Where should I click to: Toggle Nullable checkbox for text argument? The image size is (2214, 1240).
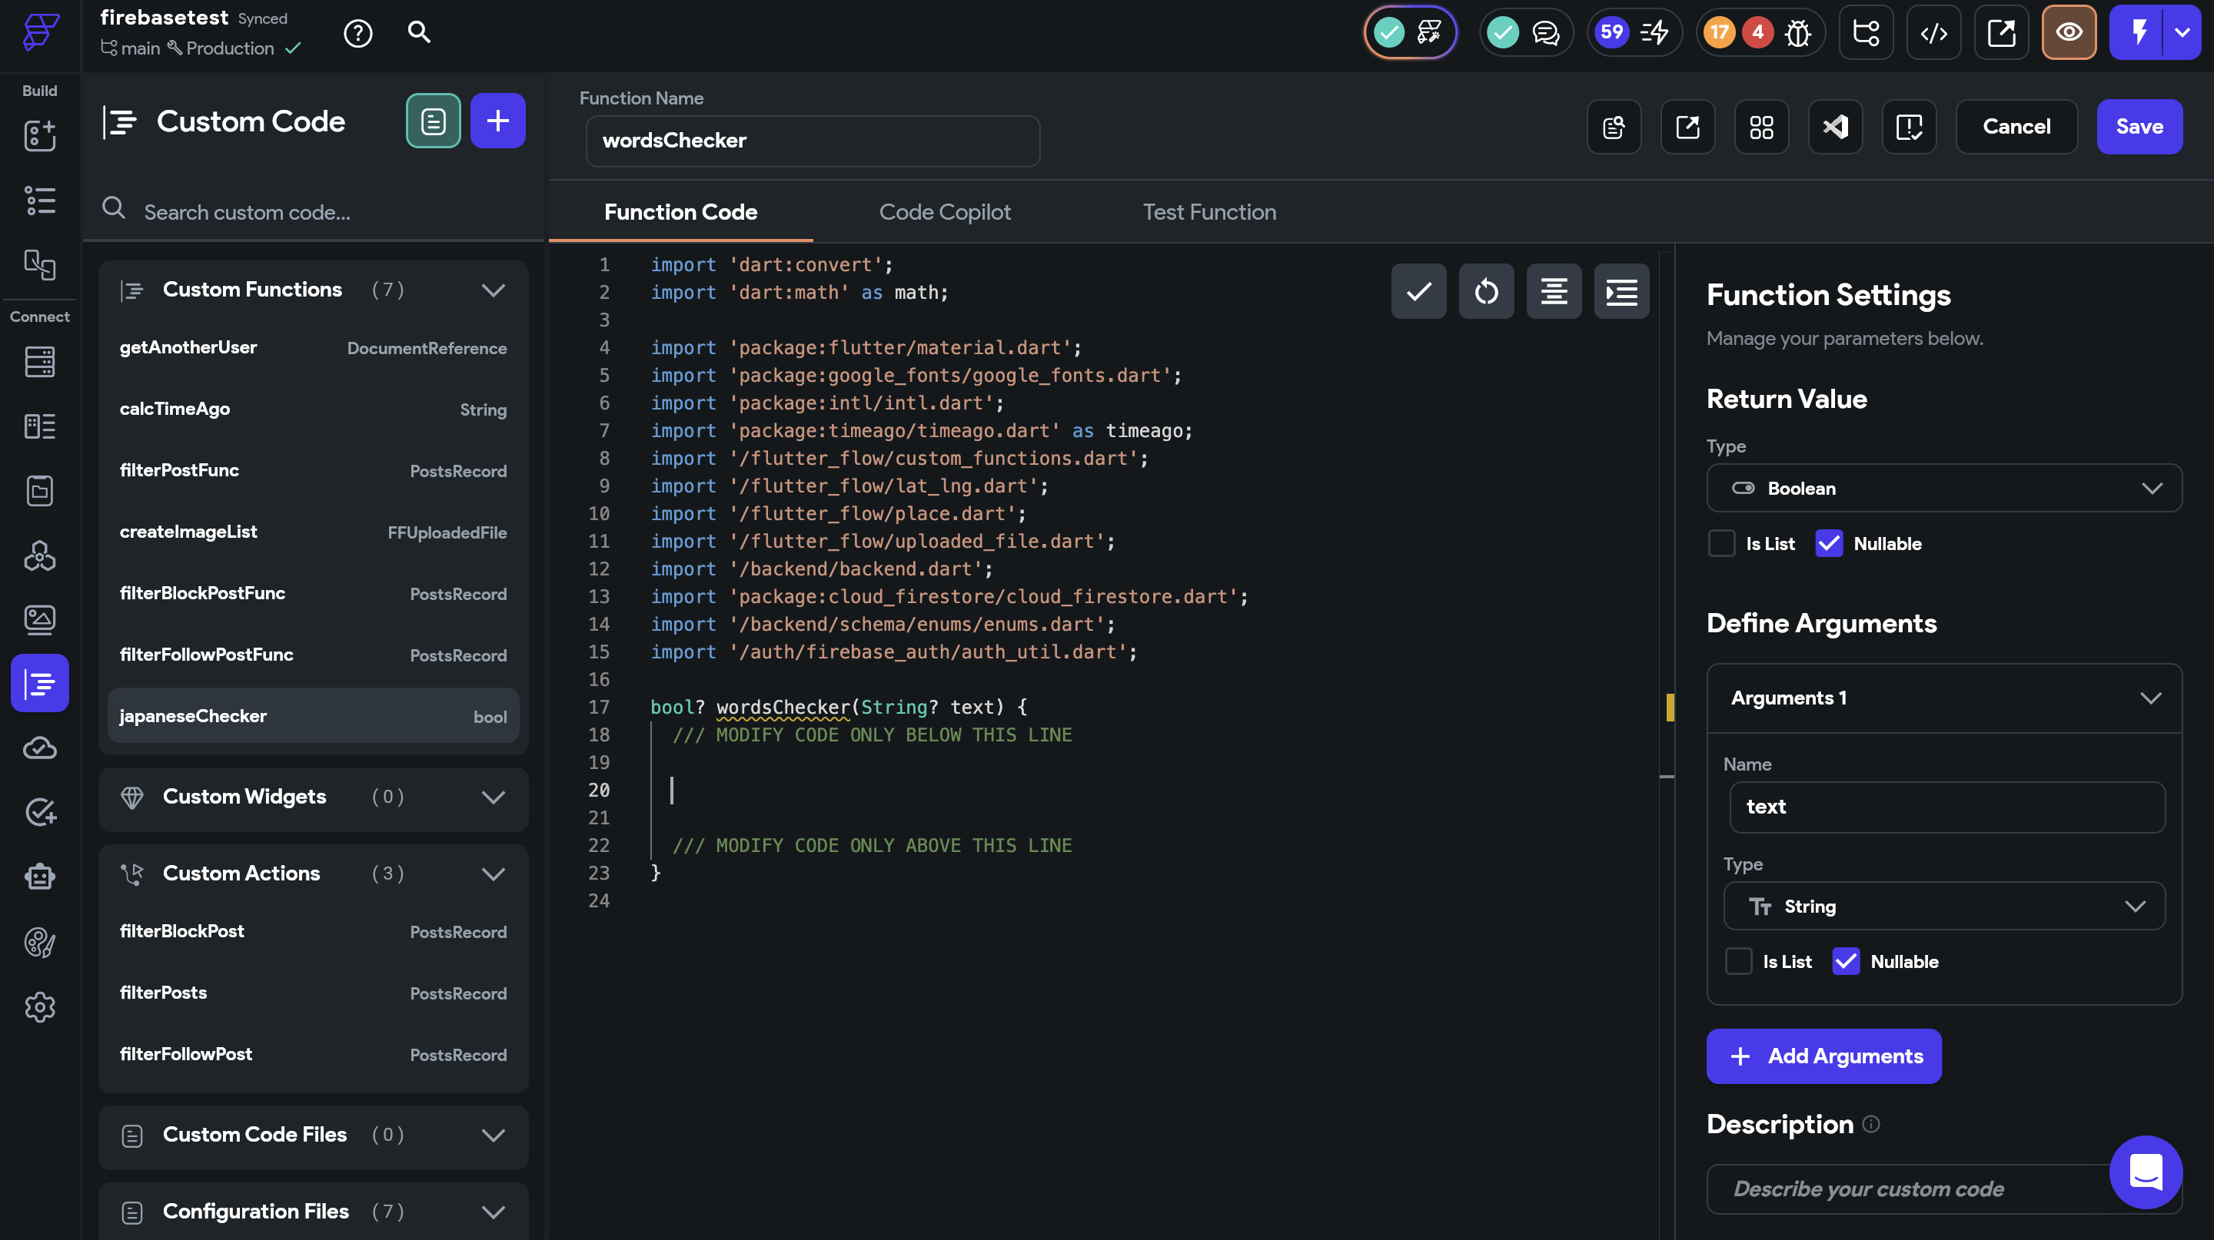point(1845,961)
